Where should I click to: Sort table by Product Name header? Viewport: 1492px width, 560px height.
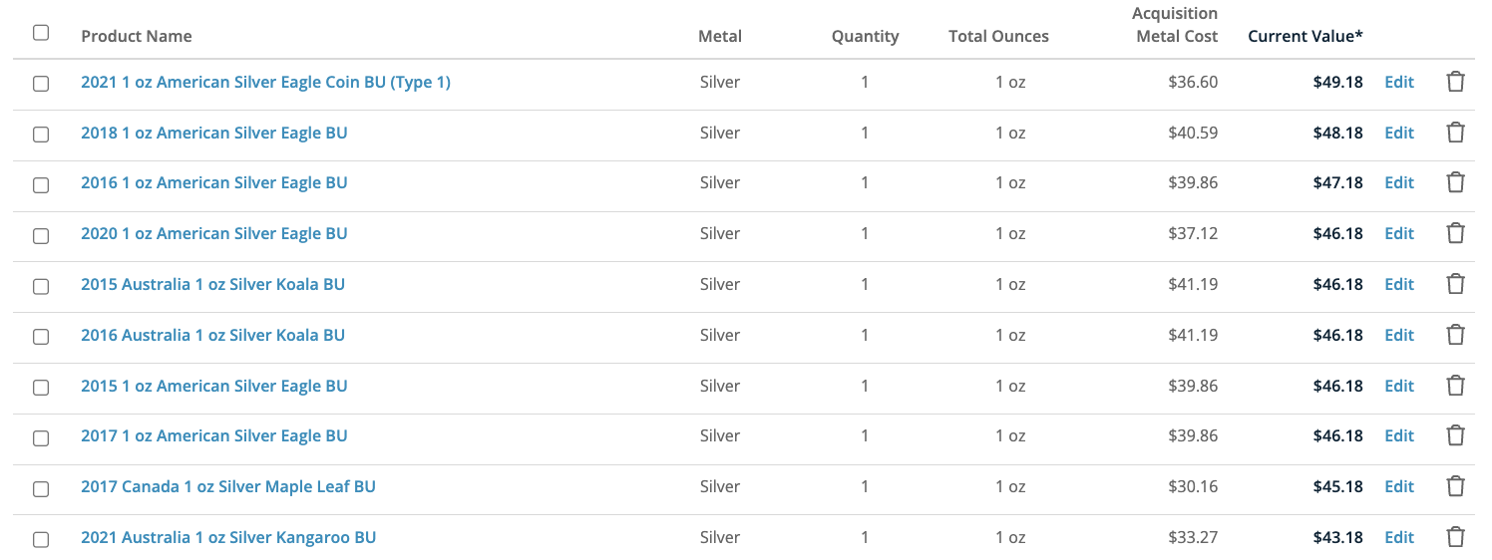click(137, 36)
